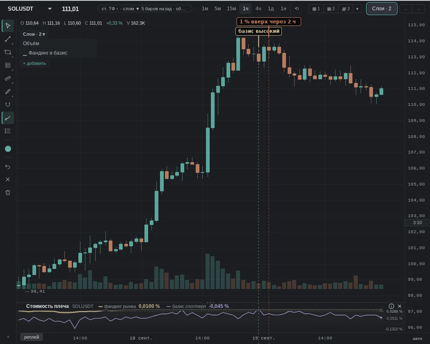
Task: Click the 18 сент. date on time axis
Action: click(x=141, y=338)
